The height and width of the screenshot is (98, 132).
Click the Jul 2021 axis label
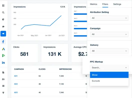pyautogui.click(x=62, y=35)
